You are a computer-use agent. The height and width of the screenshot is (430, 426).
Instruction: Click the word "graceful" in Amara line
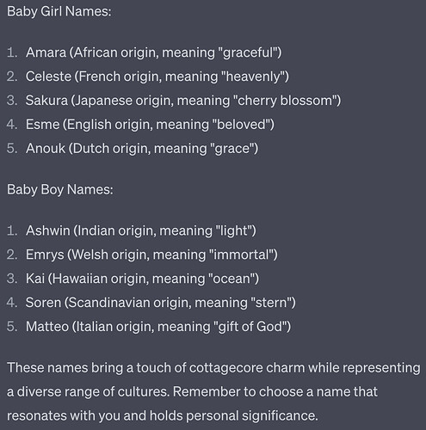[248, 52]
